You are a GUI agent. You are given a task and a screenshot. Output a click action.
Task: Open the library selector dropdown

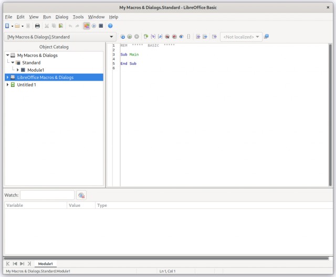coord(60,37)
